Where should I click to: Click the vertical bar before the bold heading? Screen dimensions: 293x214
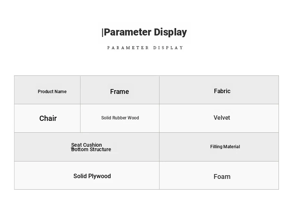(102, 33)
